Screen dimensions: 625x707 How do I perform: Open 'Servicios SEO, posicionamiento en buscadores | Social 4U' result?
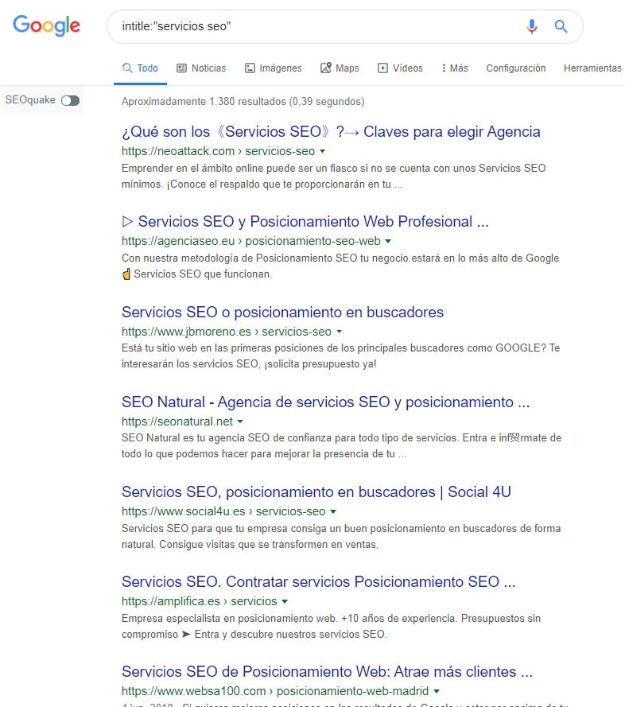(x=316, y=491)
